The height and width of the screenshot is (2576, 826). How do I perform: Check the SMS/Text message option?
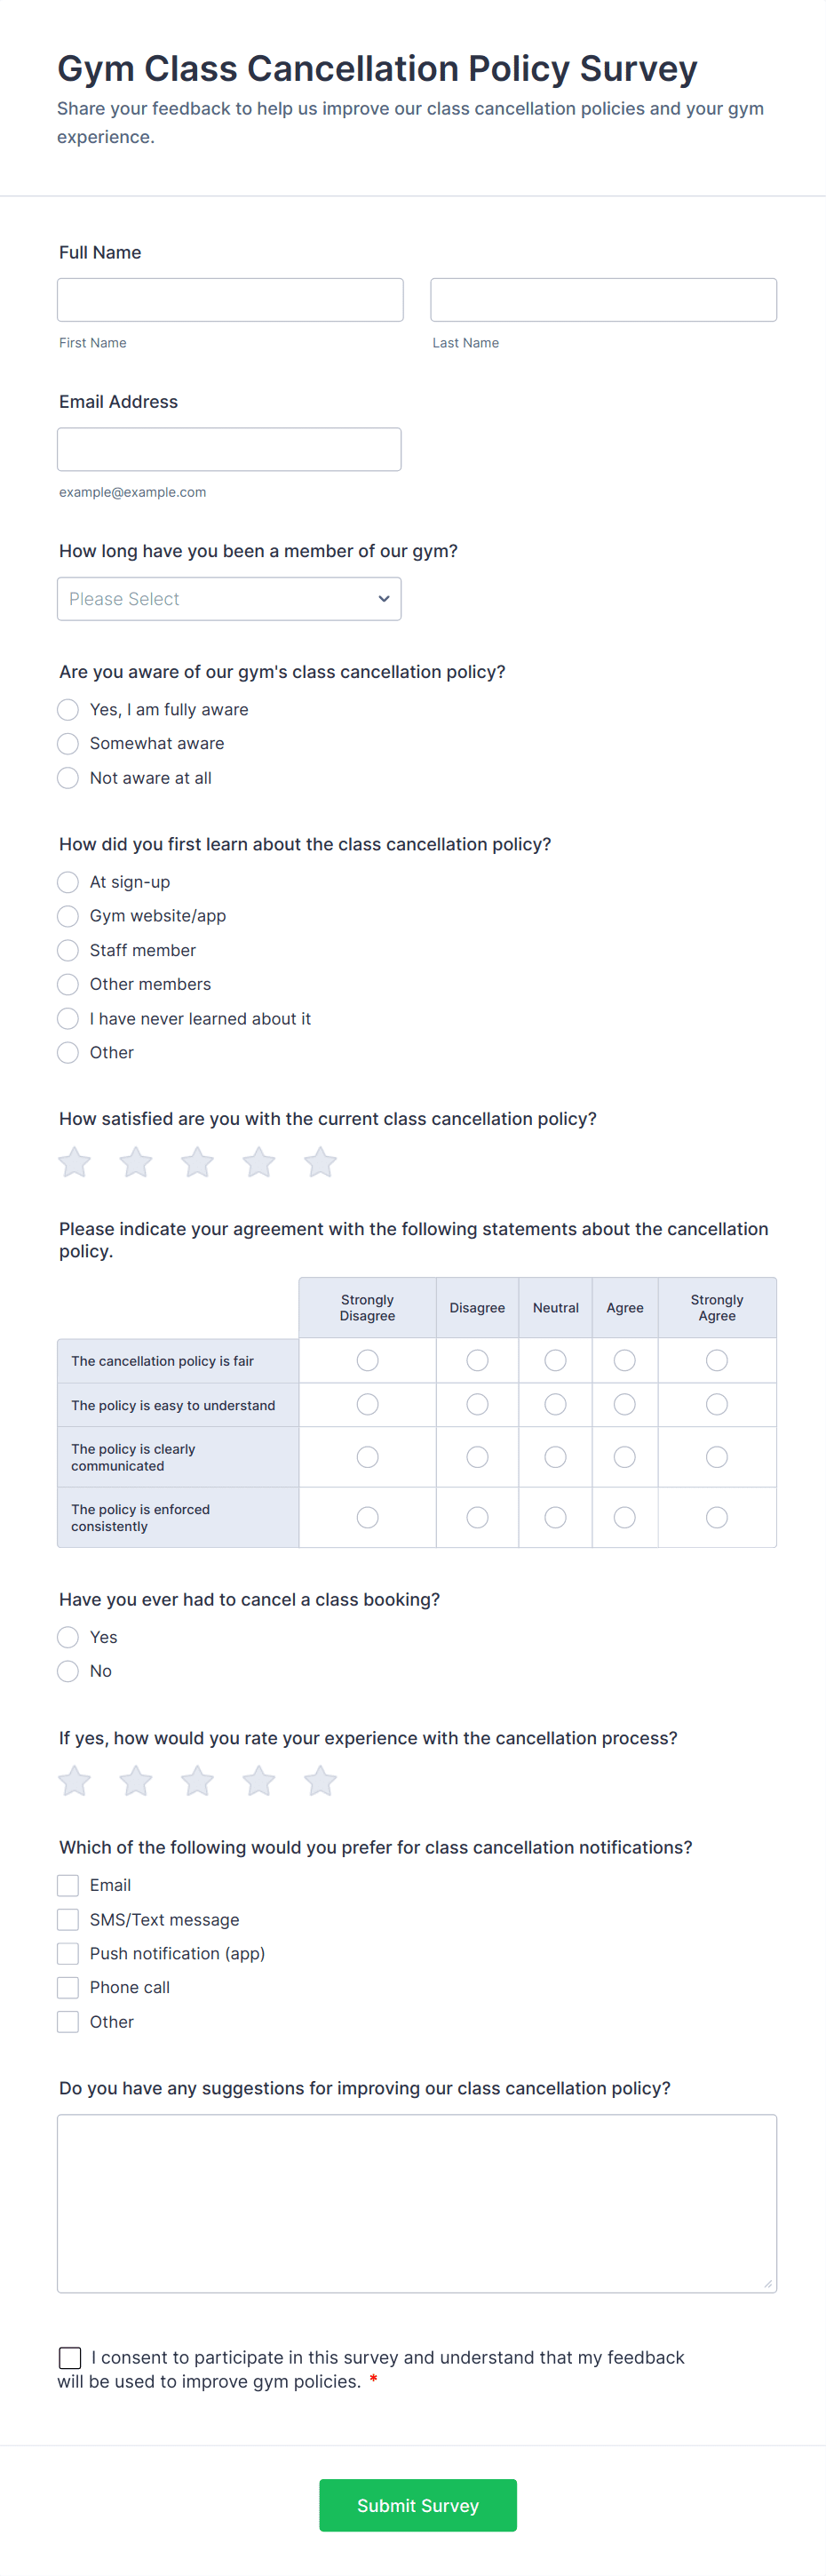click(x=67, y=1919)
